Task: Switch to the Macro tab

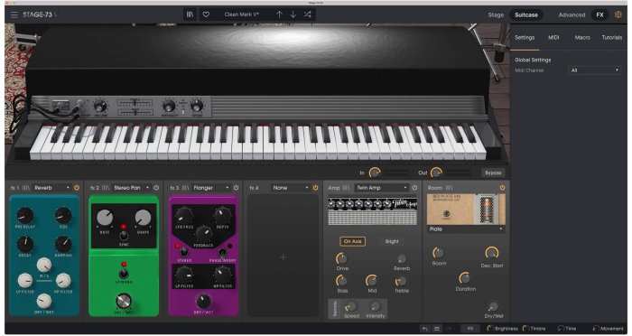Action: point(582,38)
